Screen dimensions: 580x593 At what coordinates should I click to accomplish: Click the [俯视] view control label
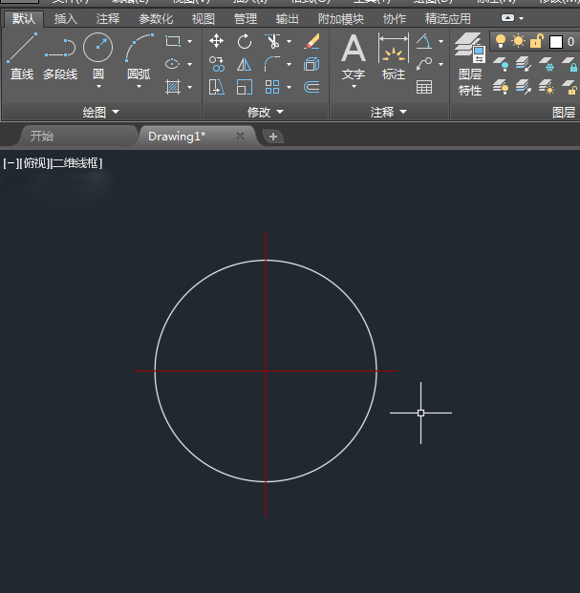coord(34,163)
